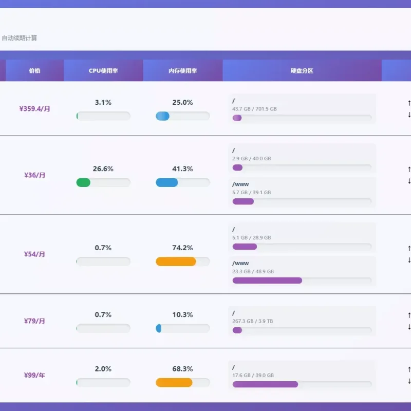411x411 pixels.
Task: Sort by the 价格 column header
Action: coord(34,70)
